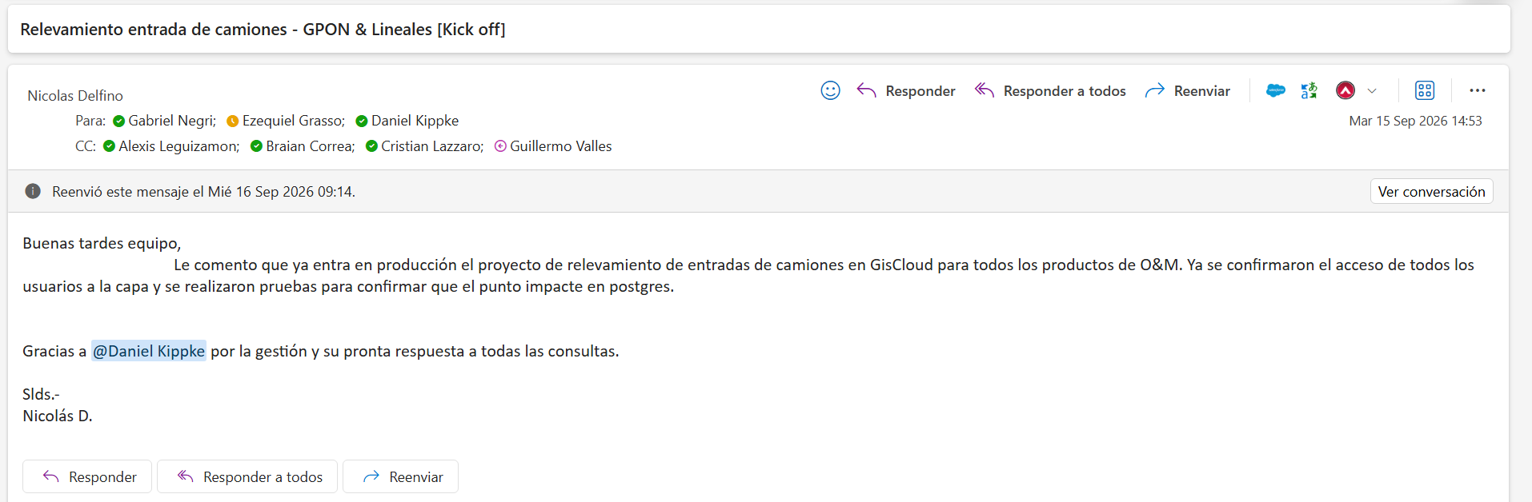
Task: Open the more actions ellipsis menu
Action: [1478, 90]
